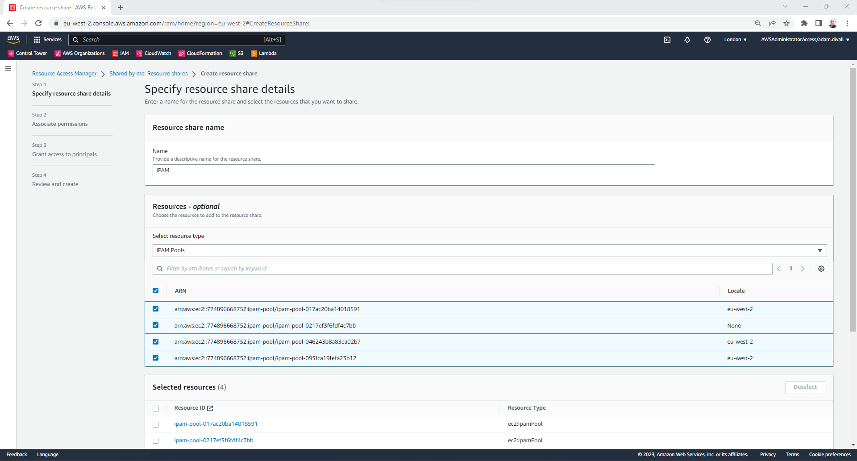The image size is (857, 461).
Task: Uncheck the ipam-pool-095fca19fefa23b12 ARN row
Action: (156, 358)
